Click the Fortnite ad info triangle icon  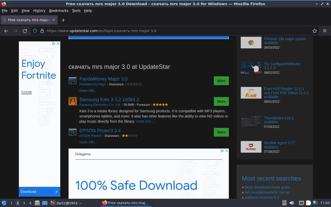[x=54, y=44]
